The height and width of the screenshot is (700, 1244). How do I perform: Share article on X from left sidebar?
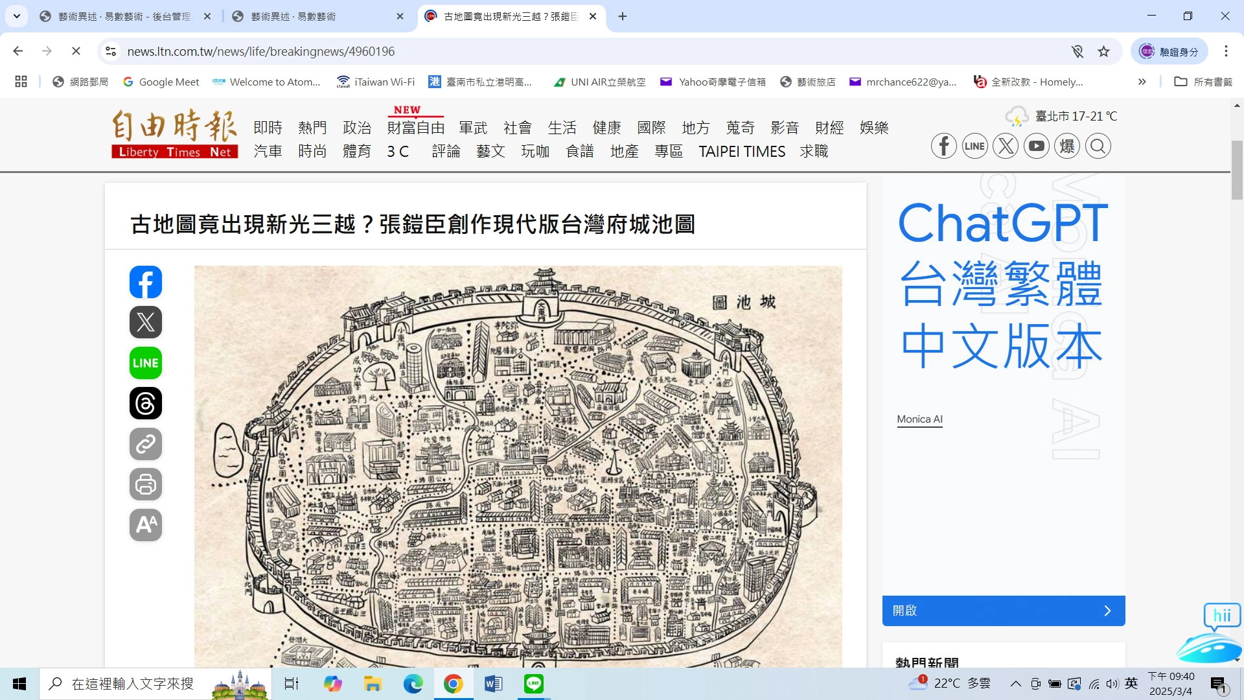coord(145,322)
